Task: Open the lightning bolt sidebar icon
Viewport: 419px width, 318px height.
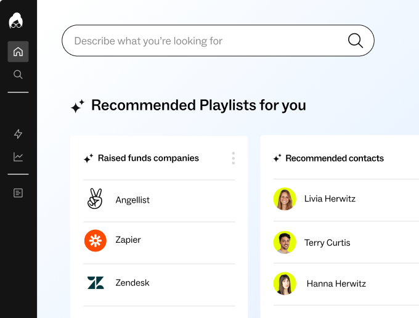Action: pyautogui.click(x=18, y=134)
